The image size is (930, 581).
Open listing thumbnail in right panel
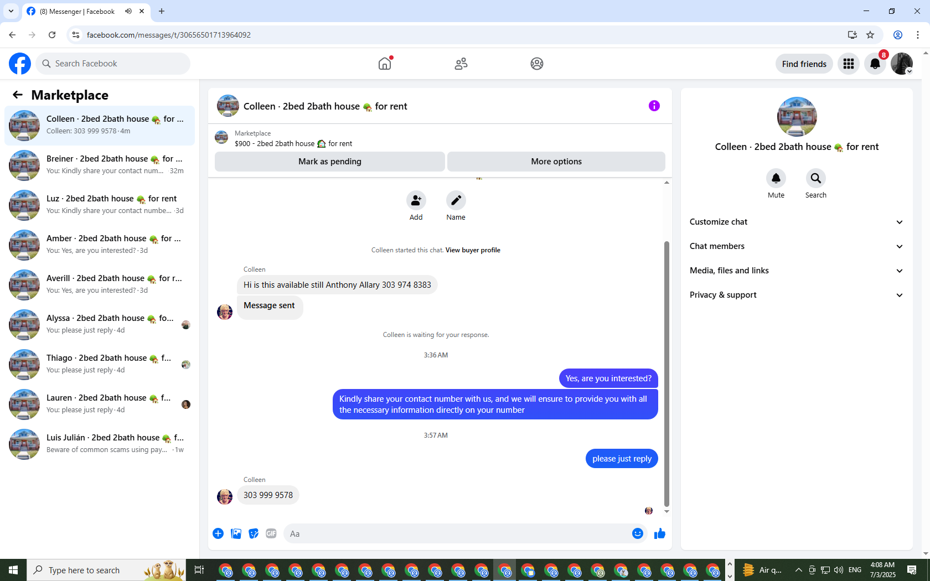pos(797,117)
